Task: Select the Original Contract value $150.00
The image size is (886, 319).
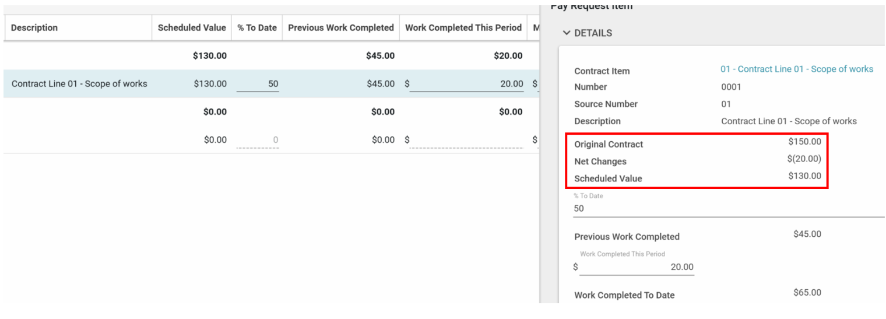Action: tap(804, 142)
